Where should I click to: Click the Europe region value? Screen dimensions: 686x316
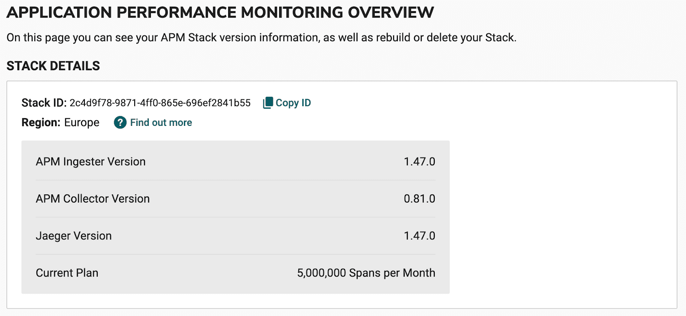click(81, 123)
